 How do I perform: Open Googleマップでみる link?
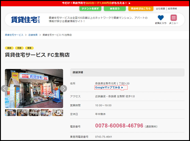[x=109, y=87]
